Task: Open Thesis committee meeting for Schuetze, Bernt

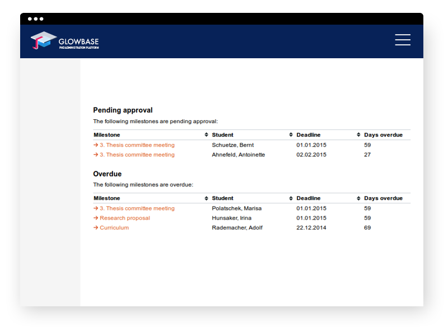Action: coord(134,145)
